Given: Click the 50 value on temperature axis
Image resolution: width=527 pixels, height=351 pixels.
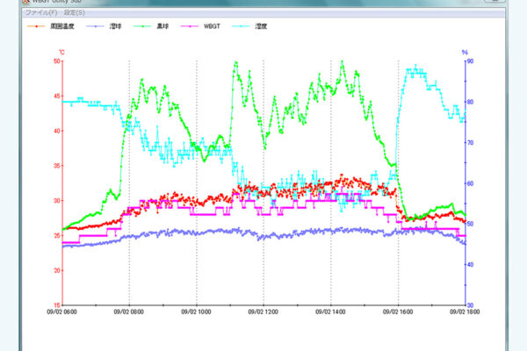Looking at the screenshot, I should pos(57,61).
